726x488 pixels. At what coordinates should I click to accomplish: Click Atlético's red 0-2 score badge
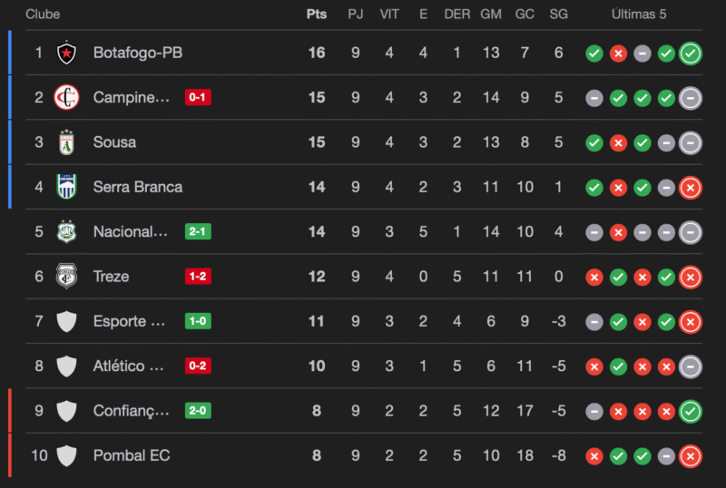tap(198, 366)
